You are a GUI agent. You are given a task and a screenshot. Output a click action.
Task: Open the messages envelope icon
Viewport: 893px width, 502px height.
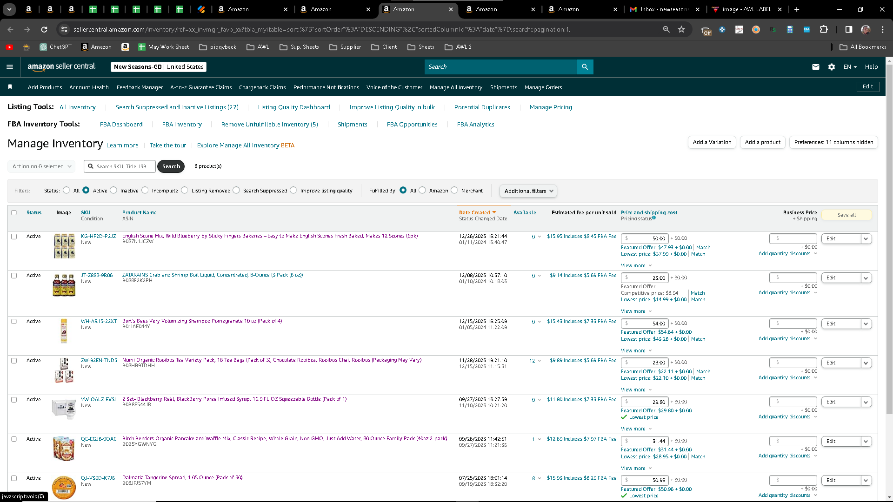pos(816,67)
